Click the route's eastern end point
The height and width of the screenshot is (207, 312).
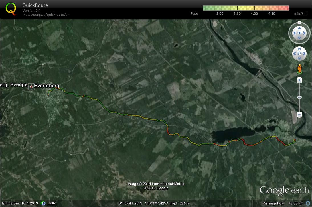coord(294,140)
